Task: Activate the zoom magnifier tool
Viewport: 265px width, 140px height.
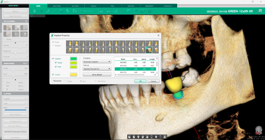Action: coord(41,11)
